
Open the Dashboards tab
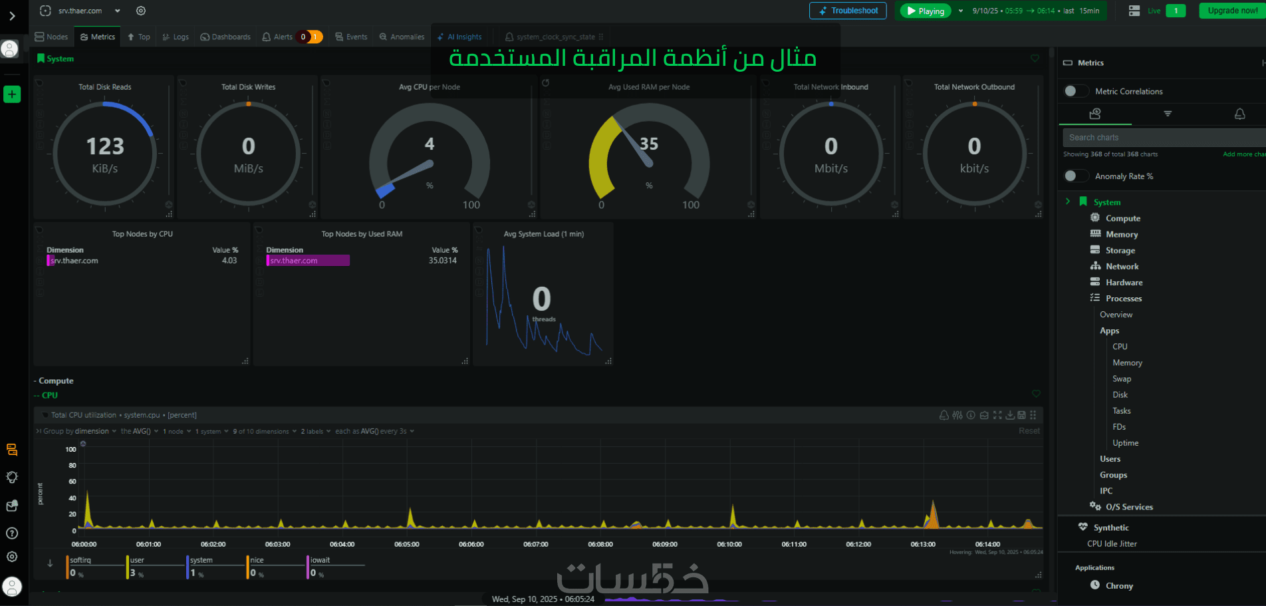(225, 37)
